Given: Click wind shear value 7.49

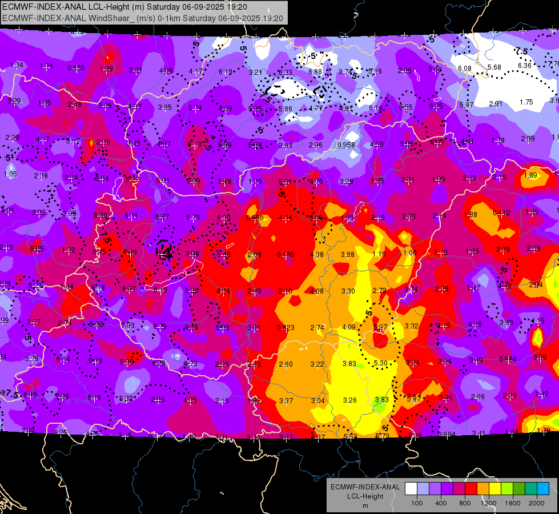Looking at the screenshot, I should [130, 252].
